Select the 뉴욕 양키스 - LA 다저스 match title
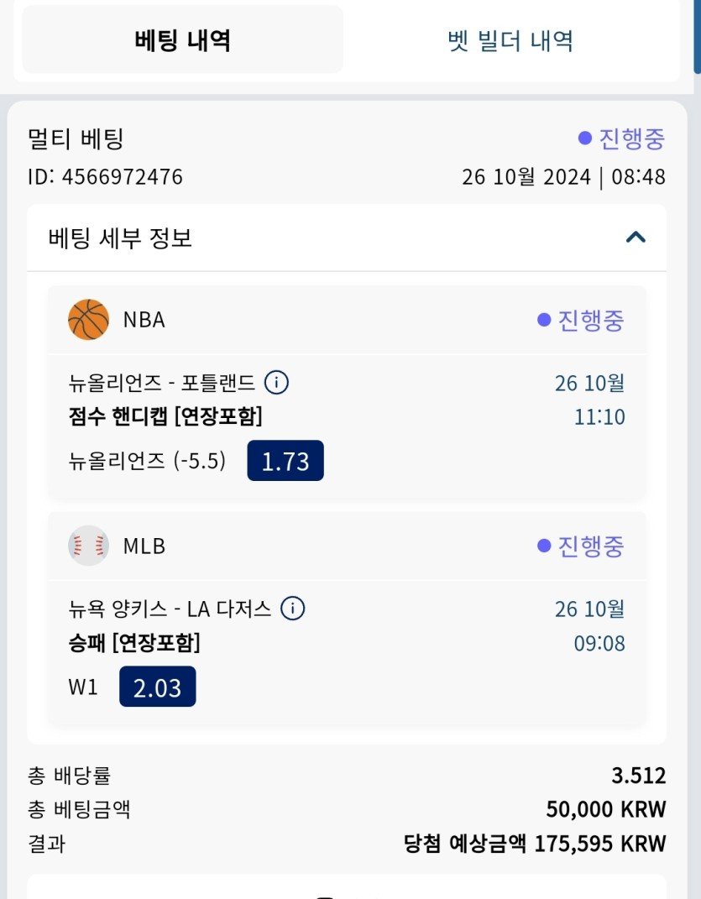This screenshot has height=899, width=701. coord(170,609)
